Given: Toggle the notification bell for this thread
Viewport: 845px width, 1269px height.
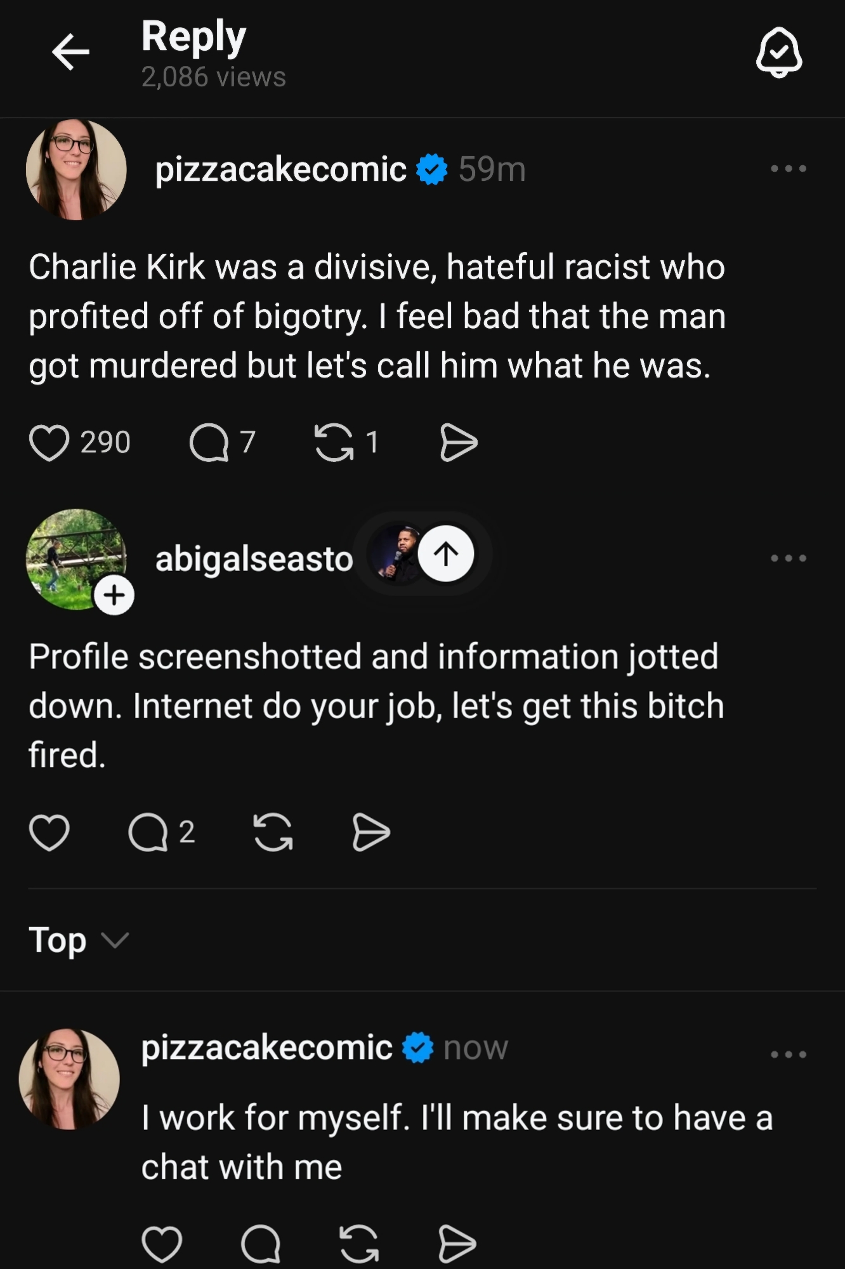Looking at the screenshot, I should 778,53.
